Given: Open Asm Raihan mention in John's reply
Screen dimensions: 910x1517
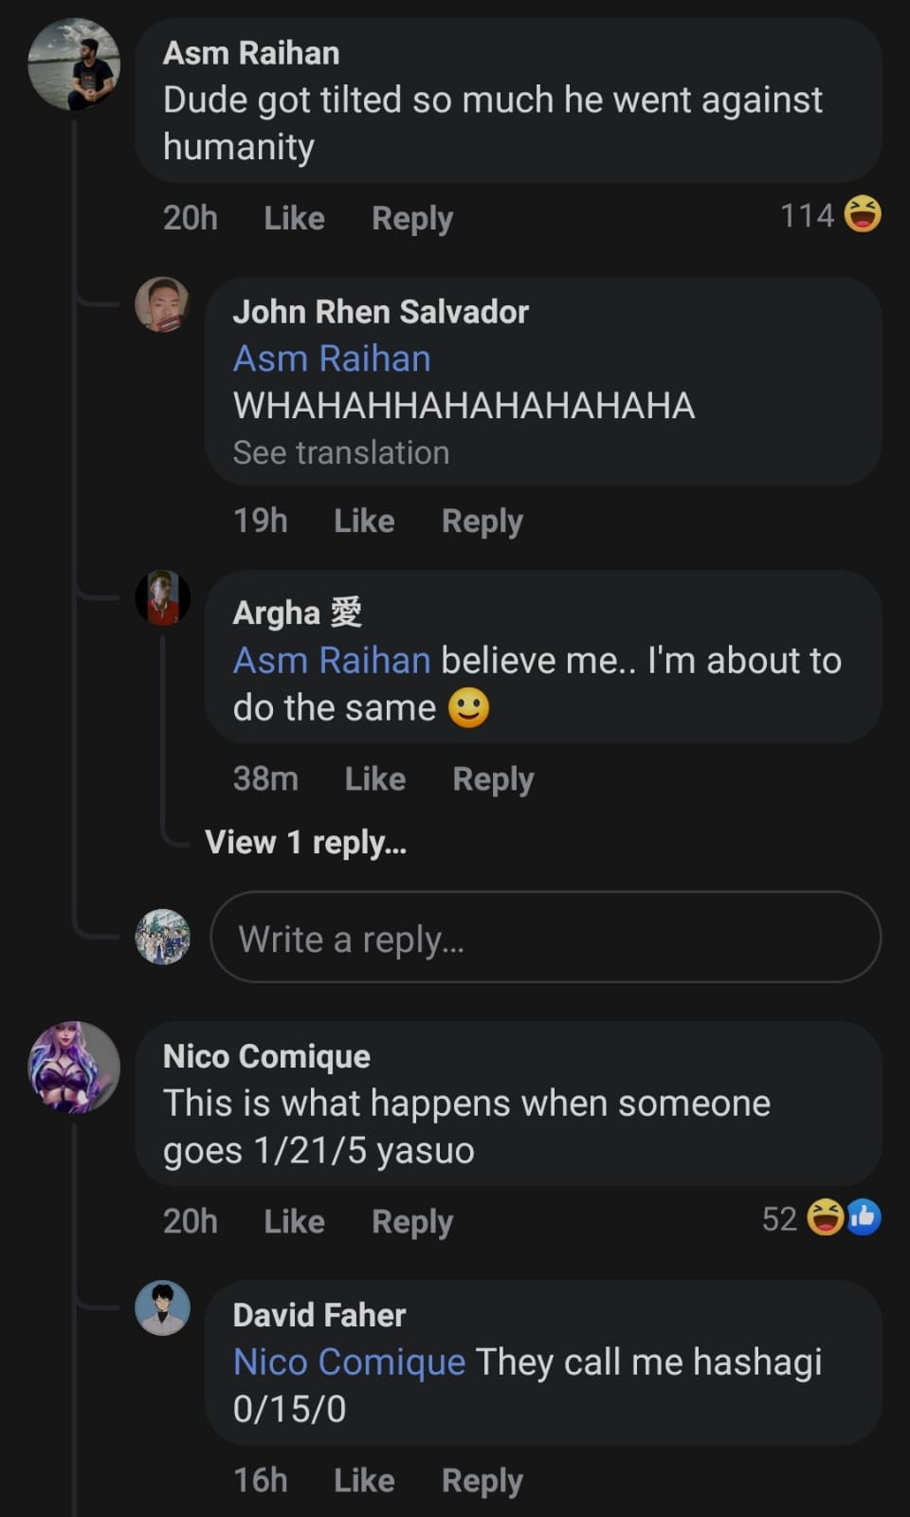Looking at the screenshot, I should click(332, 359).
